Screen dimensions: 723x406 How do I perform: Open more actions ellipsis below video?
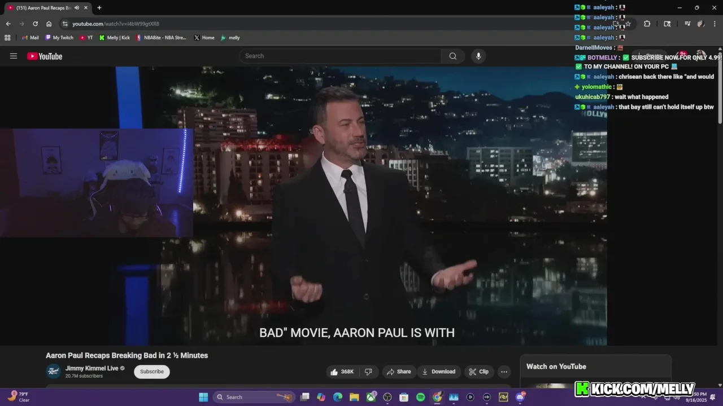(504, 372)
